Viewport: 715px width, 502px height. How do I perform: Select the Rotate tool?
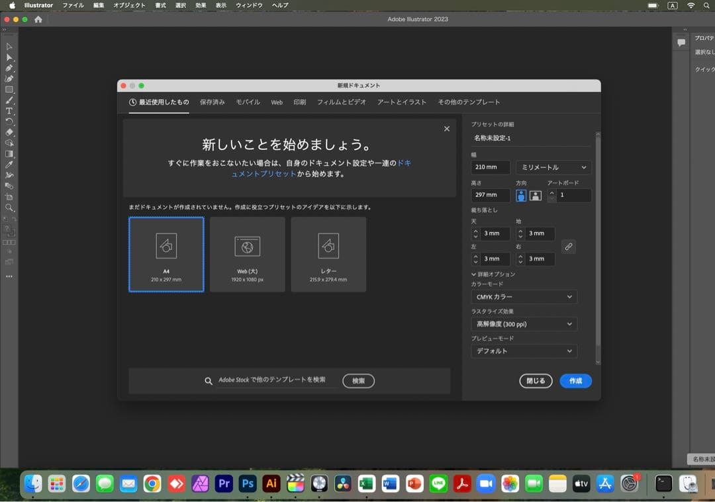pos(9,119)
